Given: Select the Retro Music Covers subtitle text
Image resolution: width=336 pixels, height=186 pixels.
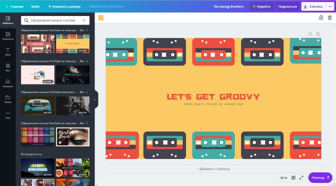Looking at the screenshot, I should click(213, 104).
